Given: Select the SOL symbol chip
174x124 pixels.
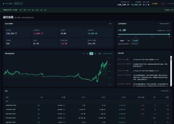Looking at the screenshot, I should (41, 10).
